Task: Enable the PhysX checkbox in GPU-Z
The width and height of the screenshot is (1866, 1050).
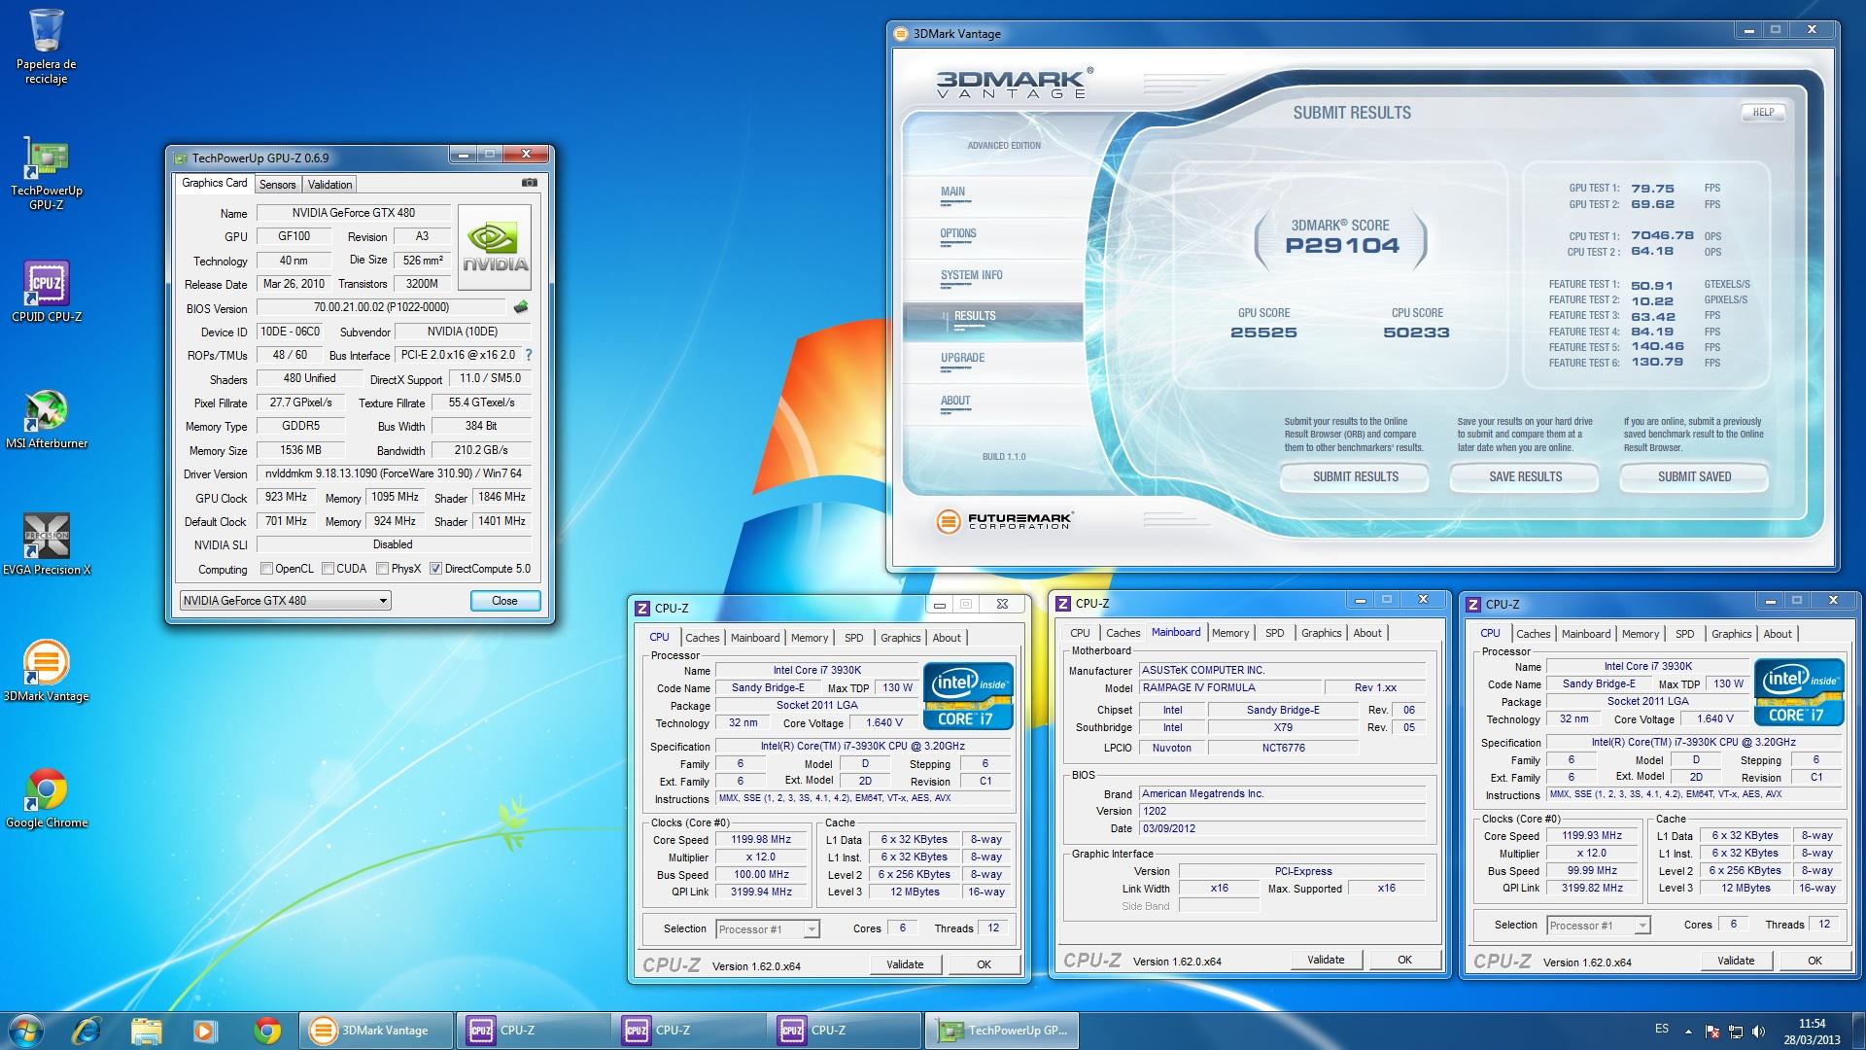Action: click(x=383, y=569)
